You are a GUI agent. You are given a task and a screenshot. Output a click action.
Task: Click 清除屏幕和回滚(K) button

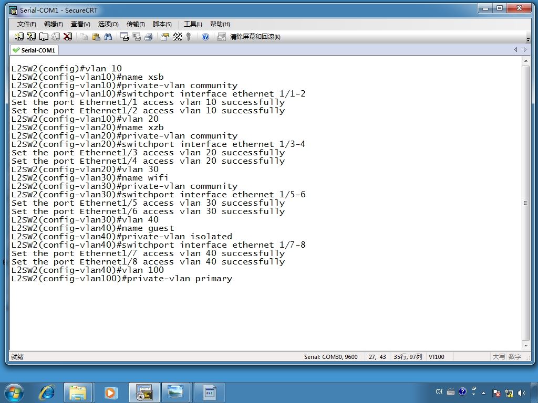click(255, 37)
